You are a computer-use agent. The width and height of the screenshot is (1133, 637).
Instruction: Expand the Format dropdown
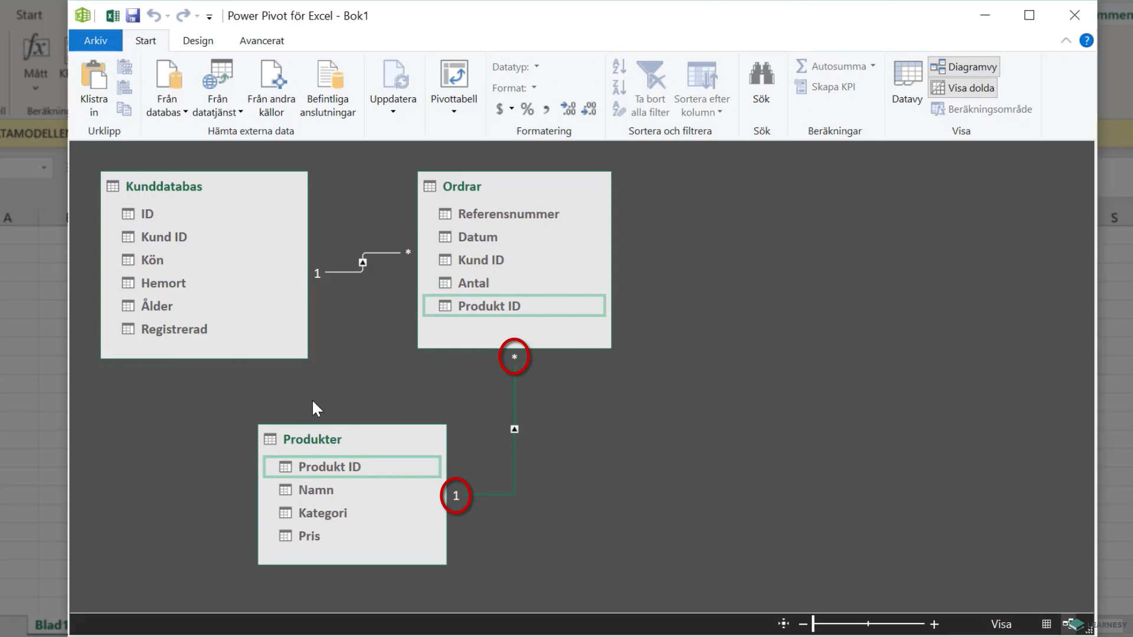click(x=533, y=87)
